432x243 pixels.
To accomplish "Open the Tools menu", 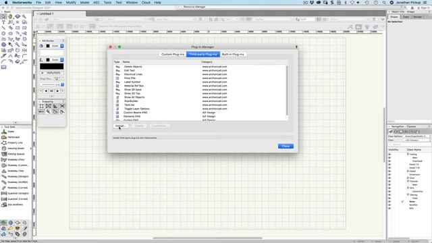I will [x=108, y=3].
